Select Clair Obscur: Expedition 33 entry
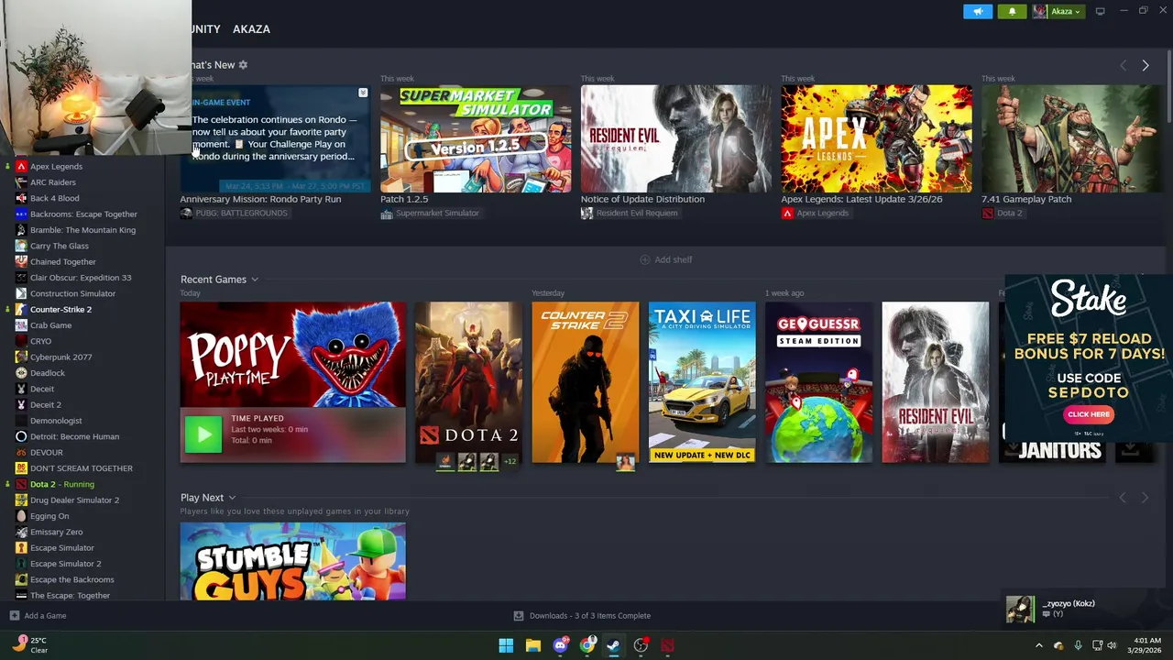Image resolution: width=1173 pixels, height=660 pixels. click(x=81, y=278)
